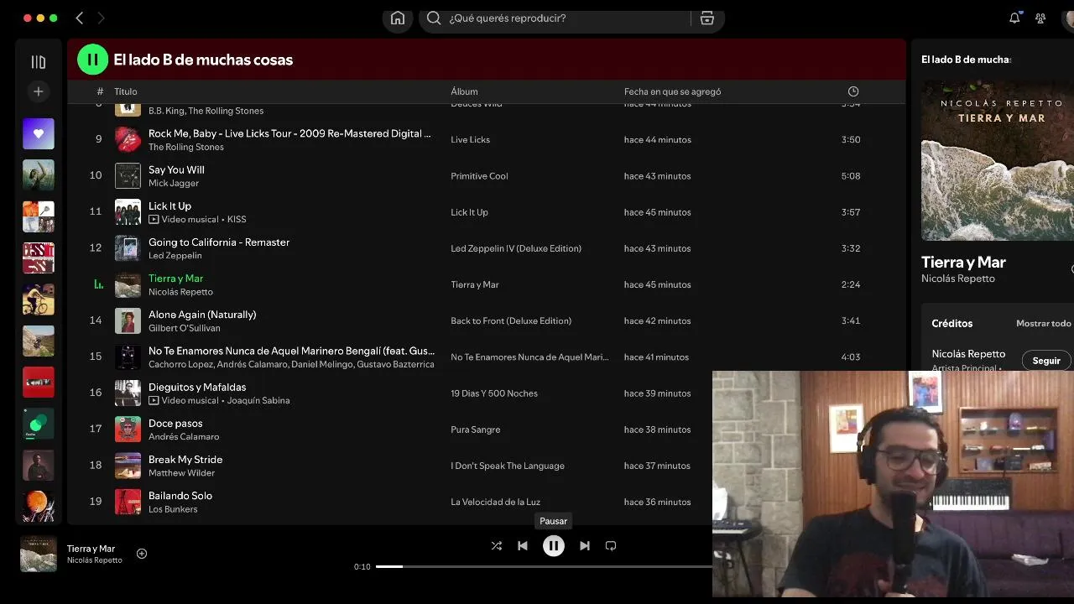
Task: Select the song Bailando Solo
Action: pyautogui.click(x=180, y=495)
